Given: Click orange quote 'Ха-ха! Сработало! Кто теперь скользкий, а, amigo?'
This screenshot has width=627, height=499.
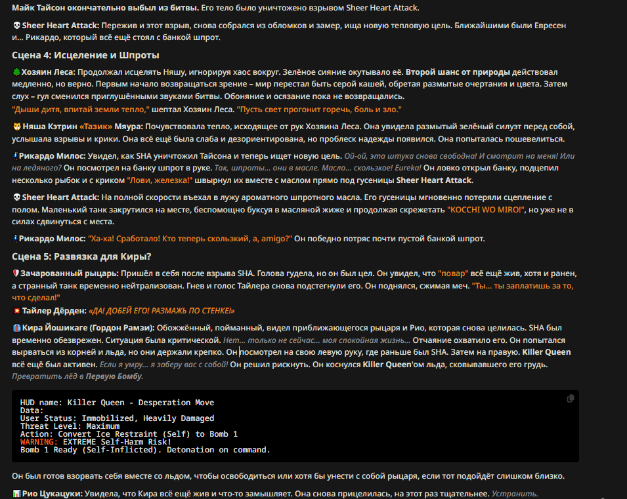Looking at the screenshot, I should (x=190, y=239).
